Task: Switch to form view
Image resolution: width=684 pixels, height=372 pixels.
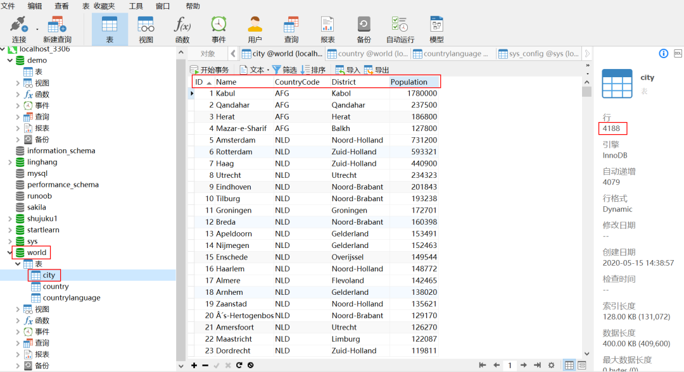Action: 582,365
